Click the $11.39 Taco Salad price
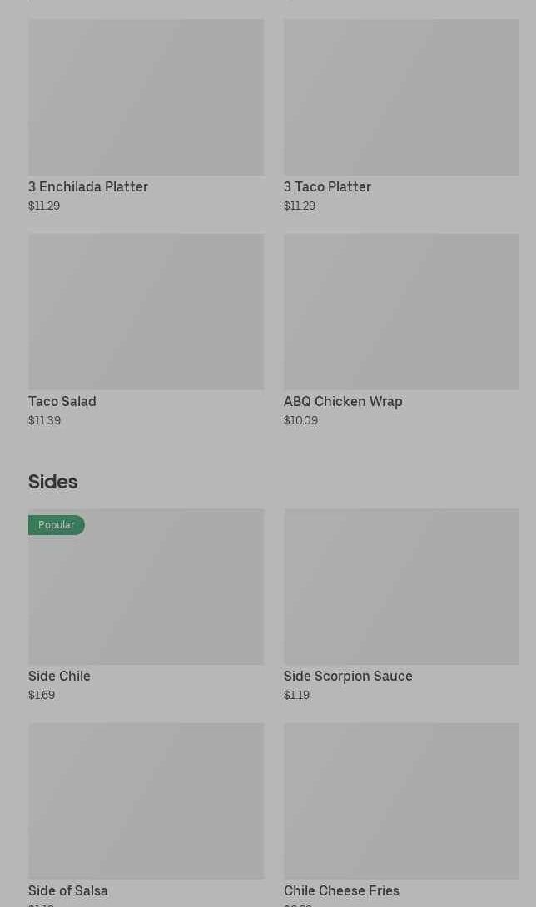The image size is (536, 907). tap(45, 420)
